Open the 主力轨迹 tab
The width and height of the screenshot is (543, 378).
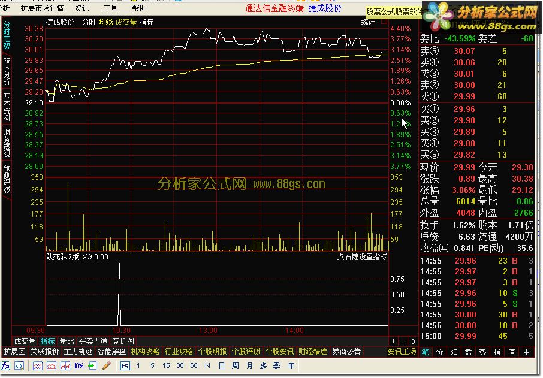(x=78, y=352)
